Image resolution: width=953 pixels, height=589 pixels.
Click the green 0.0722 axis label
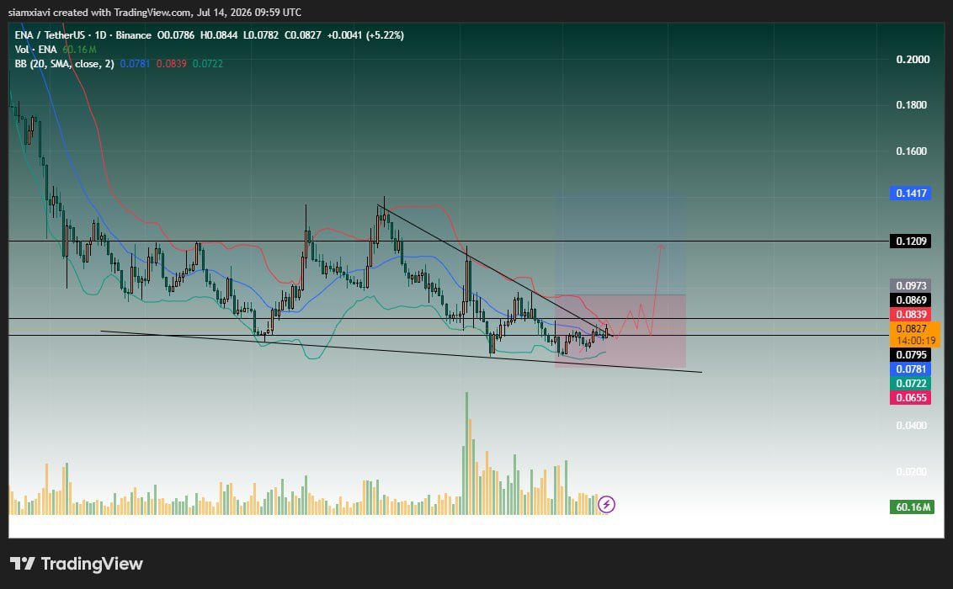coord(910,383)
